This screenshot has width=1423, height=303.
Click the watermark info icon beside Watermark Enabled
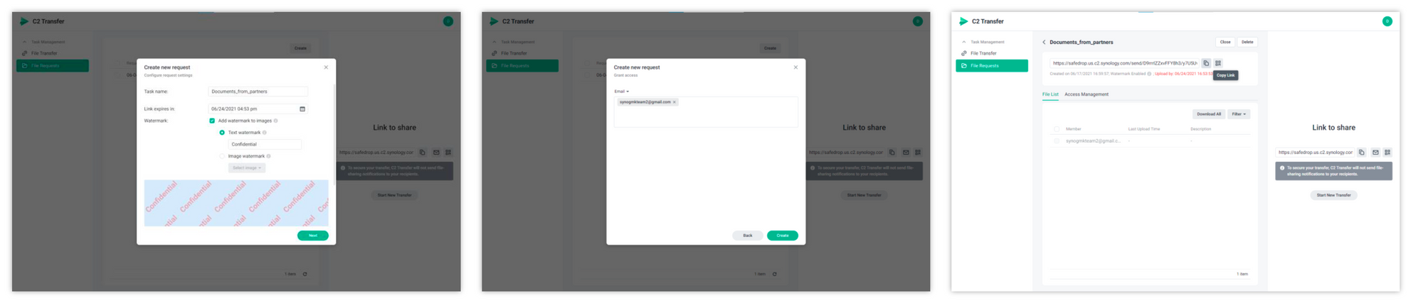click(1149, 74)
